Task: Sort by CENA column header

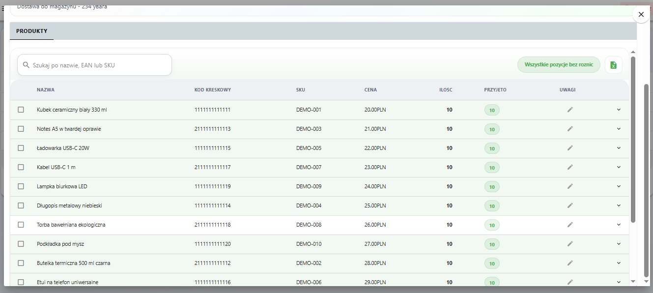Action: [x=371, y=90]
